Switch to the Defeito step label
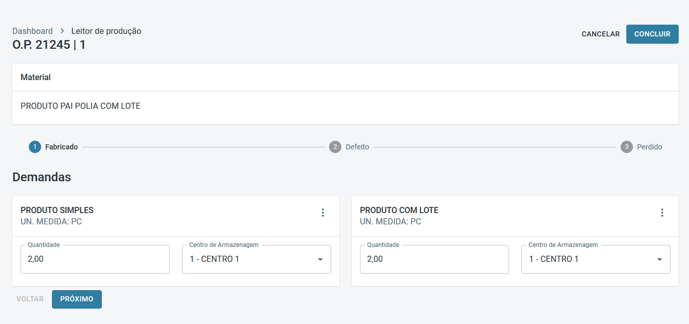 [x=357, y=147]
